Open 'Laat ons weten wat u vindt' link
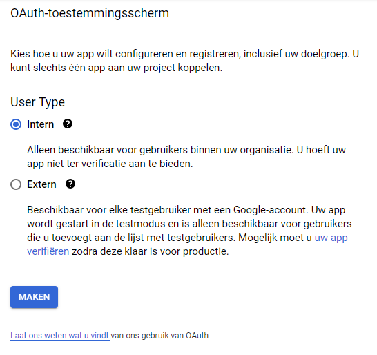 [59, 336]
